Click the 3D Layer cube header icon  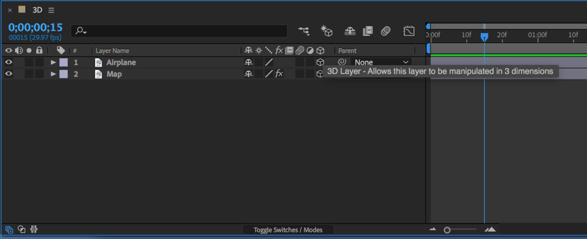pos(320,50)
